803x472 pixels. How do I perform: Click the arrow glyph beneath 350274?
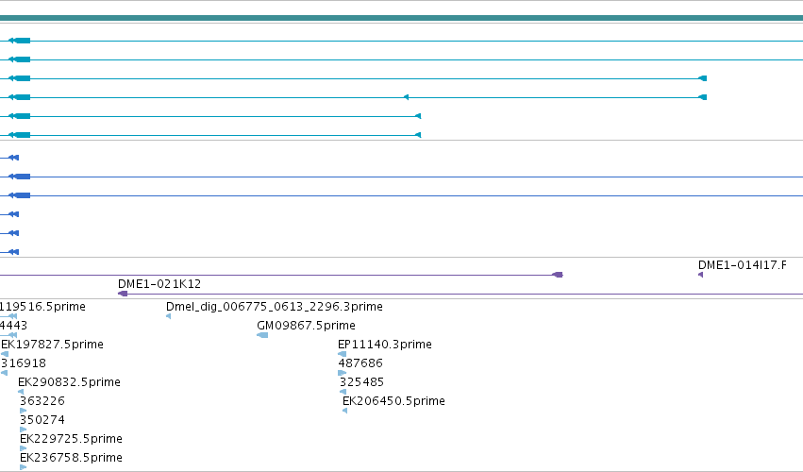(23, 430)
